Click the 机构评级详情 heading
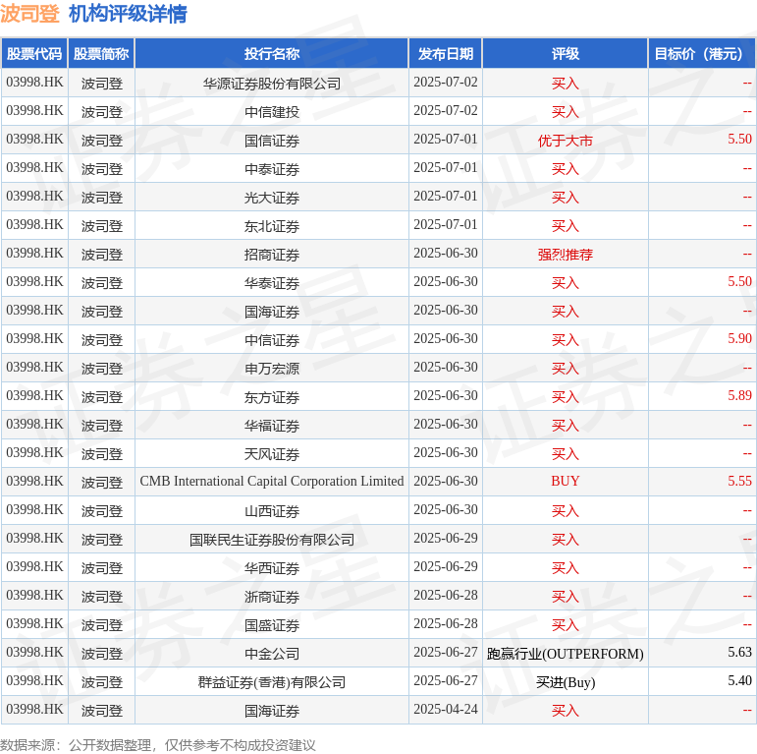This screenshot has height=754, width=757. [128, 14]
